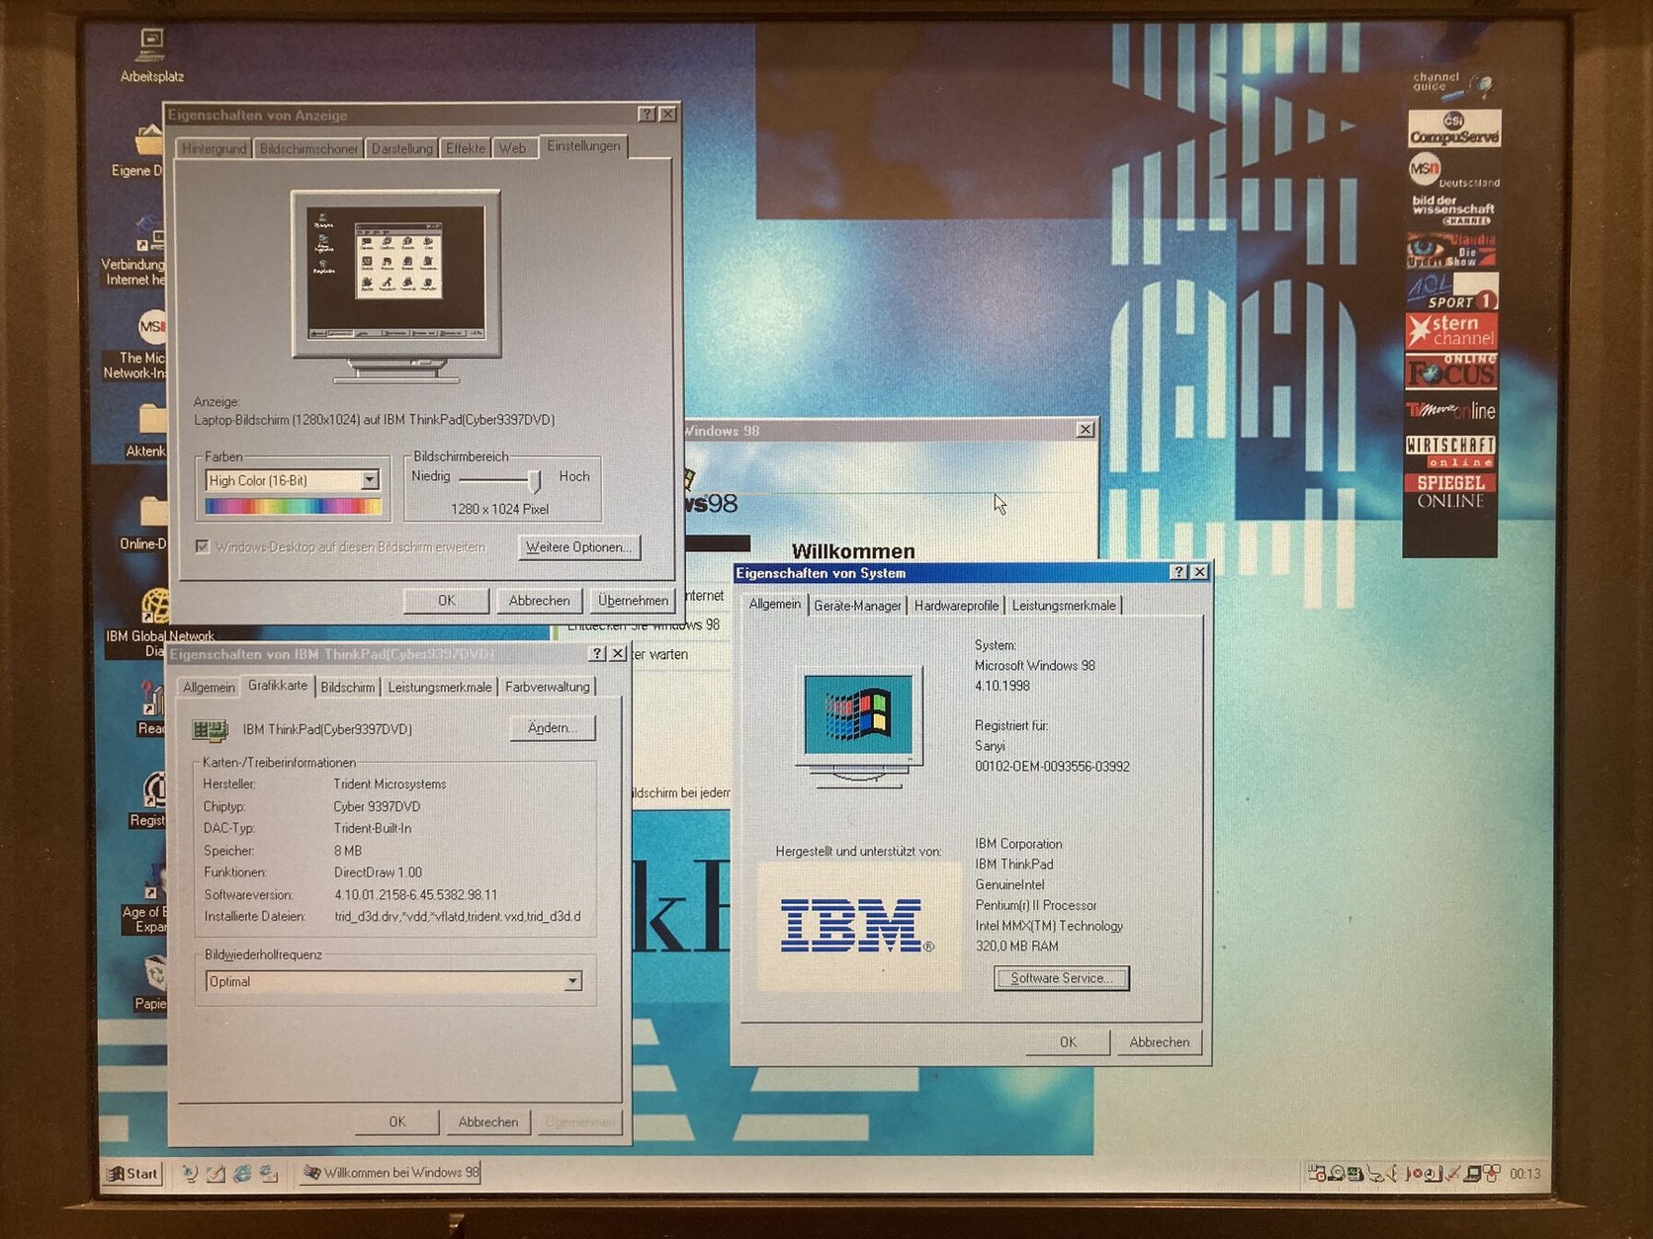1653x1239 pixels.
Task: Click the first quick launch icon next to Start
Action: pyautogui.click(x=190, y=1174)
